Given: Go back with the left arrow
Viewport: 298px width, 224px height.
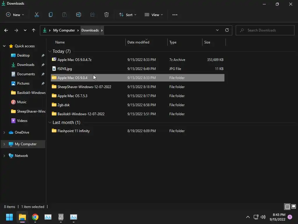Looking at the screenshot, I should coord(6,30).
